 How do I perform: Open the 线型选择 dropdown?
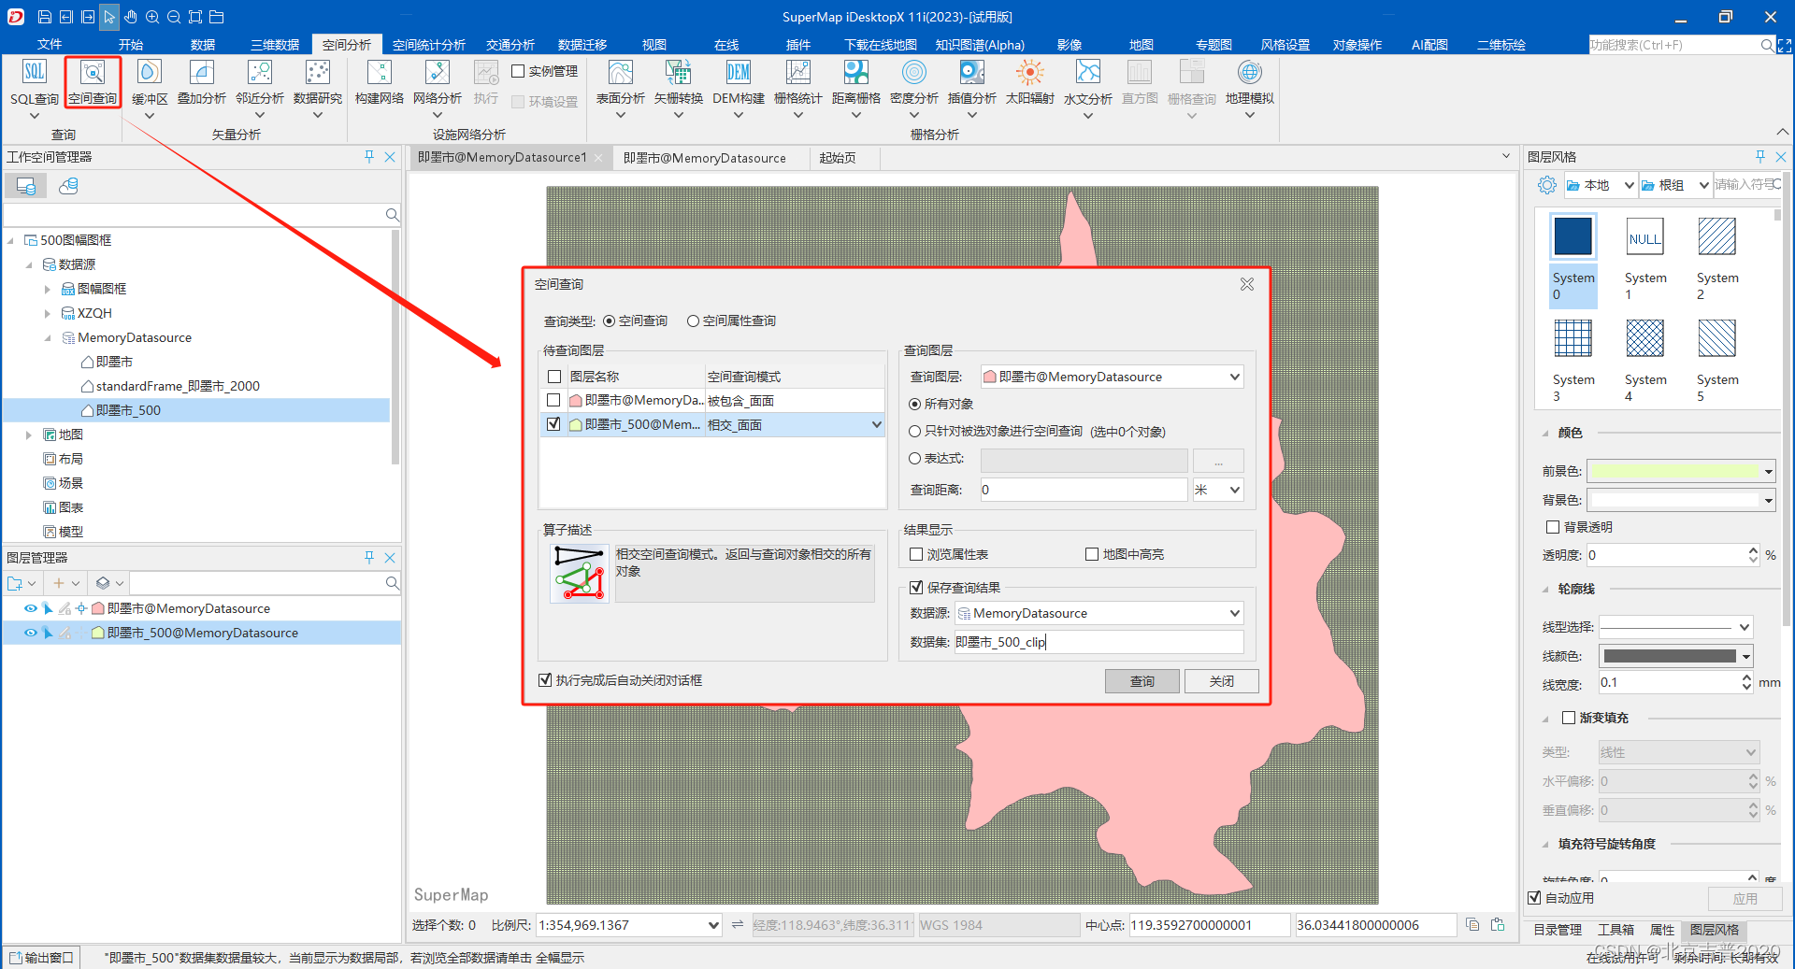click(1675, 627)
